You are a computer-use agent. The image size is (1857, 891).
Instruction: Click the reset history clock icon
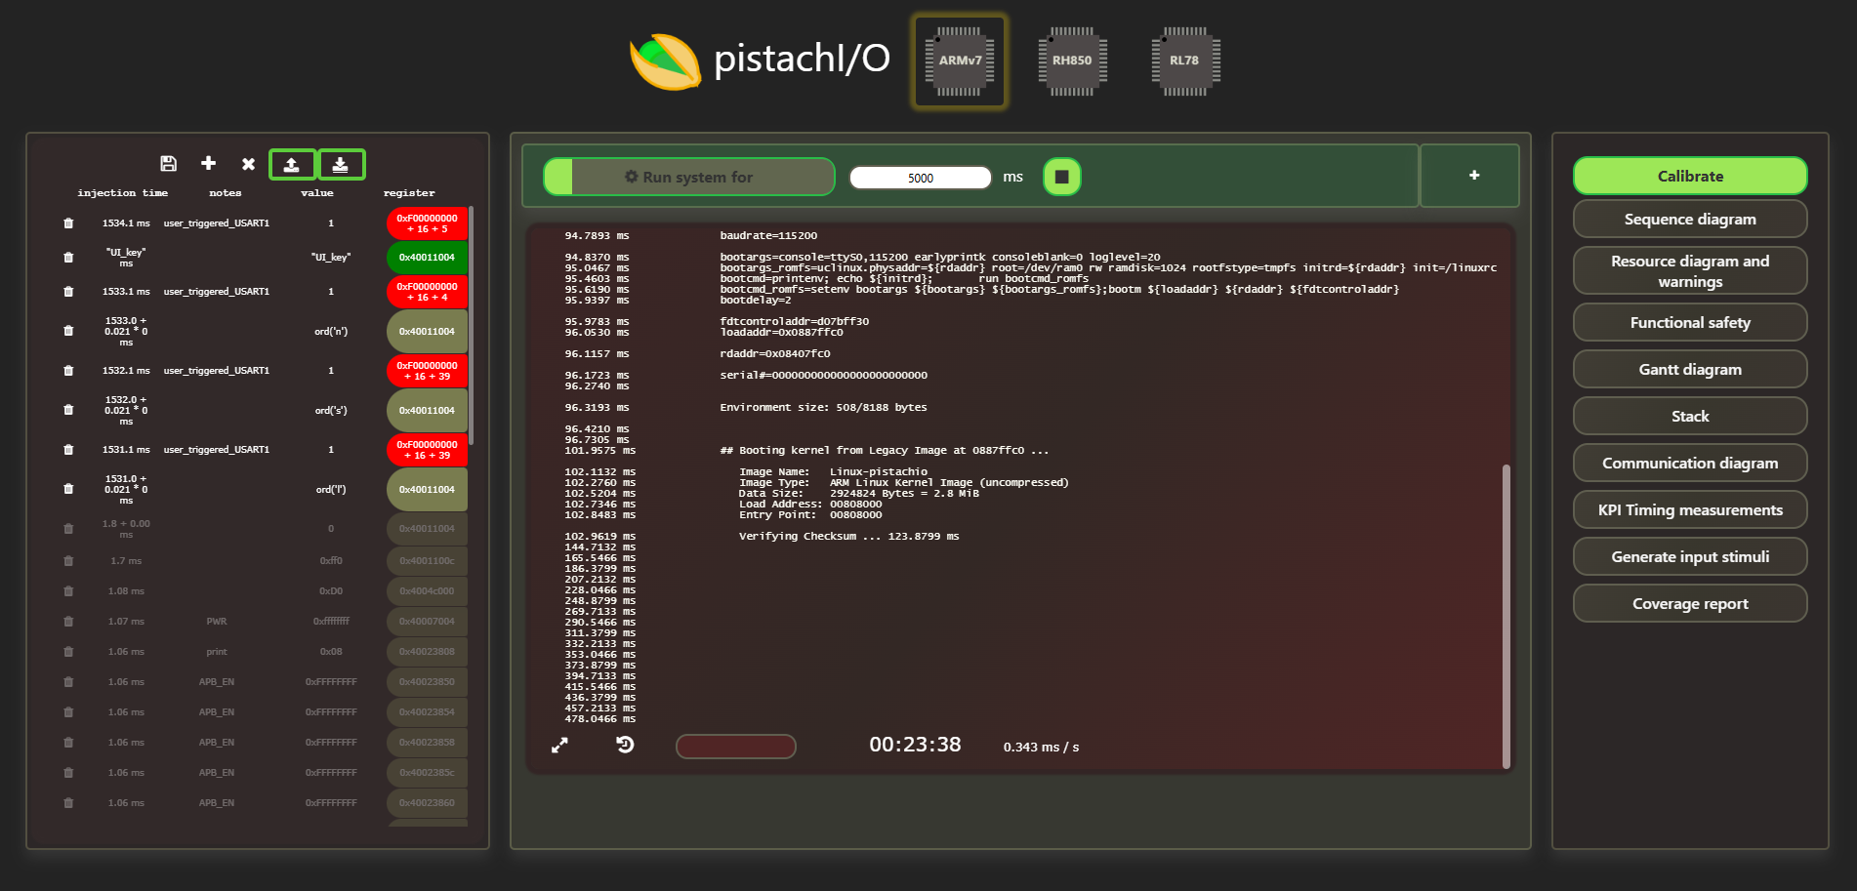pos(626,745)
